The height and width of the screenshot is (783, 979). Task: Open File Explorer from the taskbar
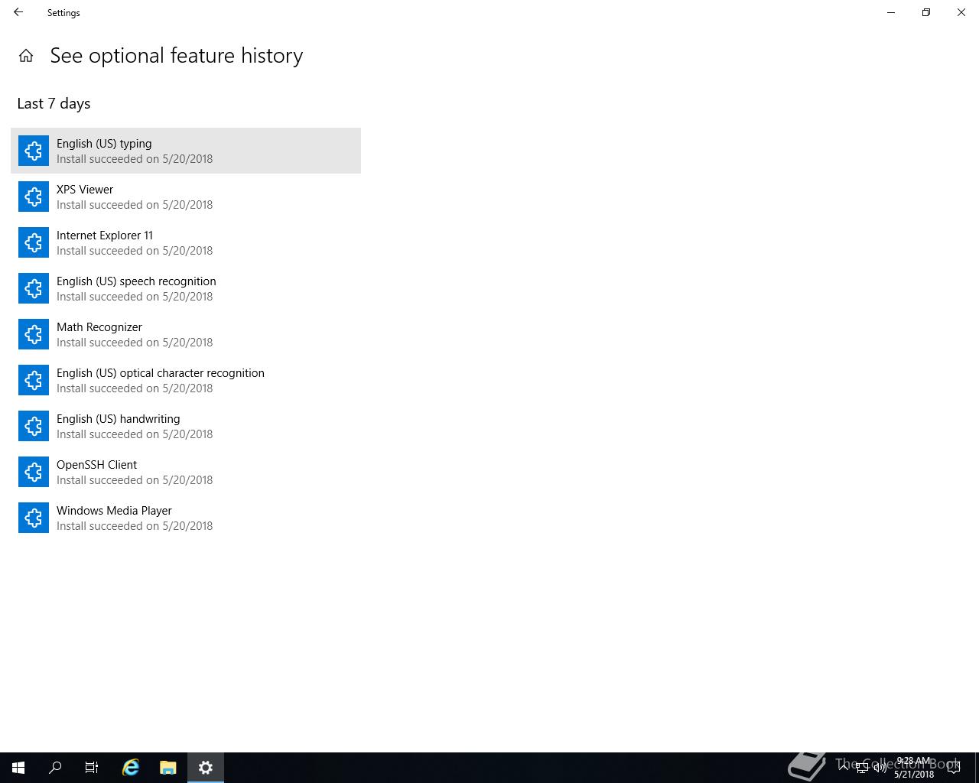(x=168, y=768)
